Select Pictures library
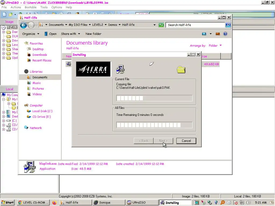 pos(38,89)
